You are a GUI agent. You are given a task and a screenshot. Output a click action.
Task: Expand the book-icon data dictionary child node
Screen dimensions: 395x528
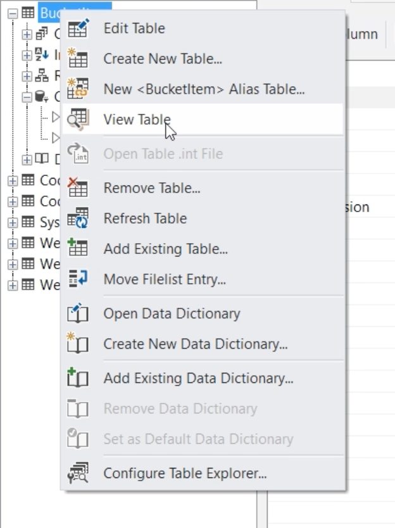click(x=27, y=159)
